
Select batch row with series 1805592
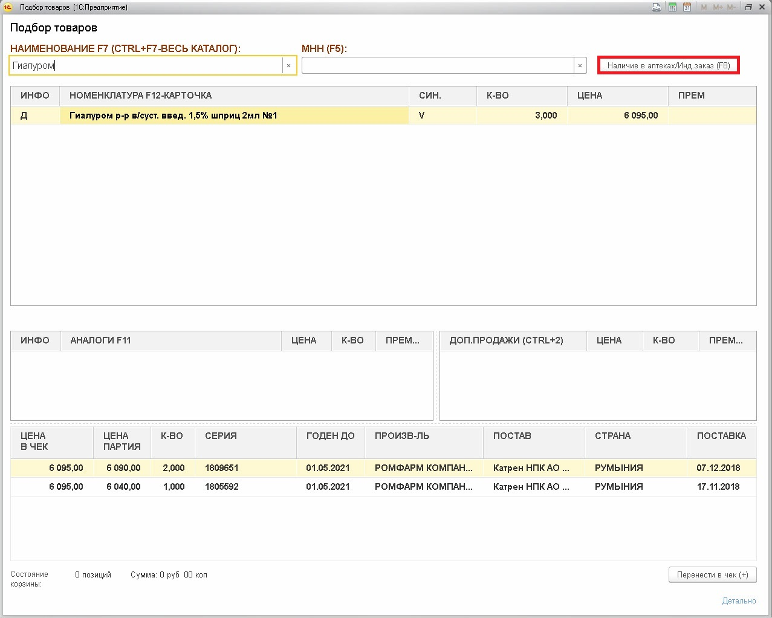(x=221, y=487)
